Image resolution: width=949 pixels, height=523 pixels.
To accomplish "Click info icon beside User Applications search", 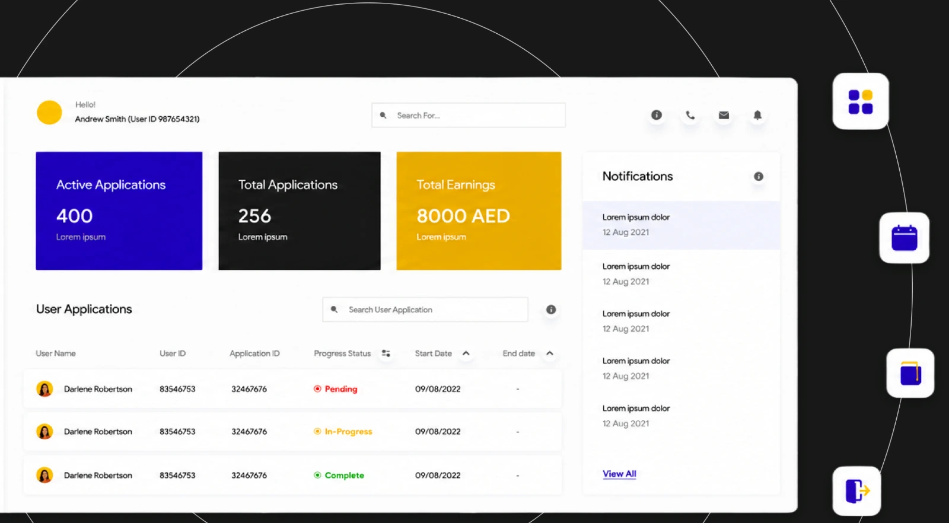I will pyautogui.click(x=551, y=310).
